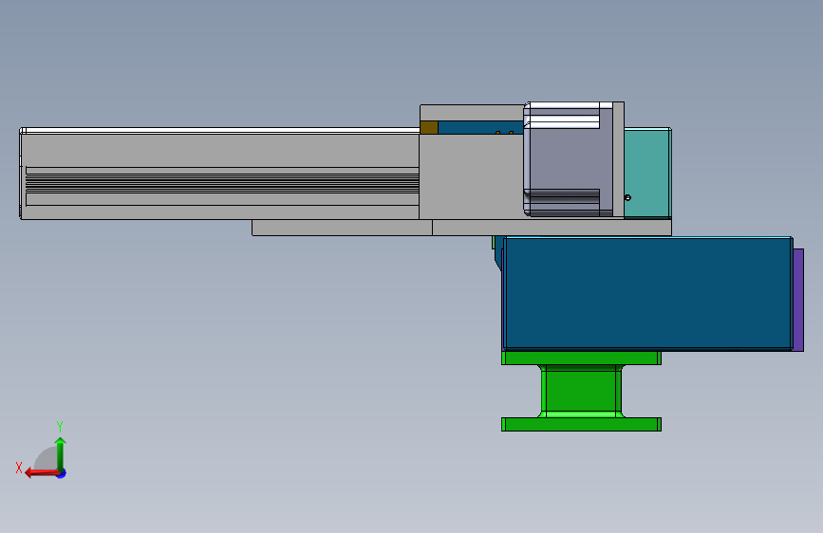
Task: Select the large dark blue box body
Action: tap(647, 293)
